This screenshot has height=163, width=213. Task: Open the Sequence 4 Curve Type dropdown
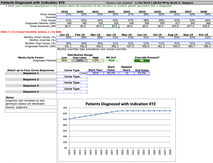(x=72, y=92)
